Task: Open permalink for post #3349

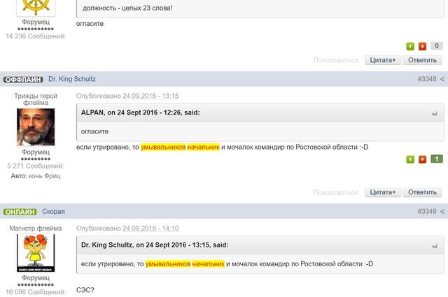Action: click(426, 211)
